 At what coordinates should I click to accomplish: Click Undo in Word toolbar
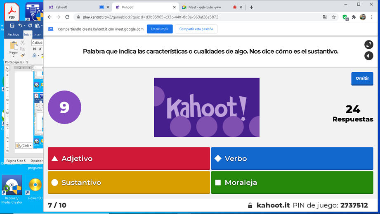pos(20,26)
